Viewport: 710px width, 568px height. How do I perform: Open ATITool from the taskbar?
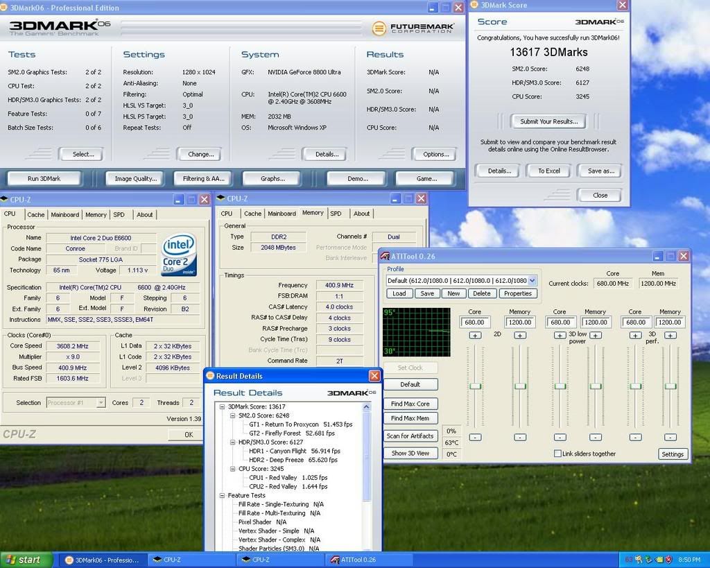[354, 560]
